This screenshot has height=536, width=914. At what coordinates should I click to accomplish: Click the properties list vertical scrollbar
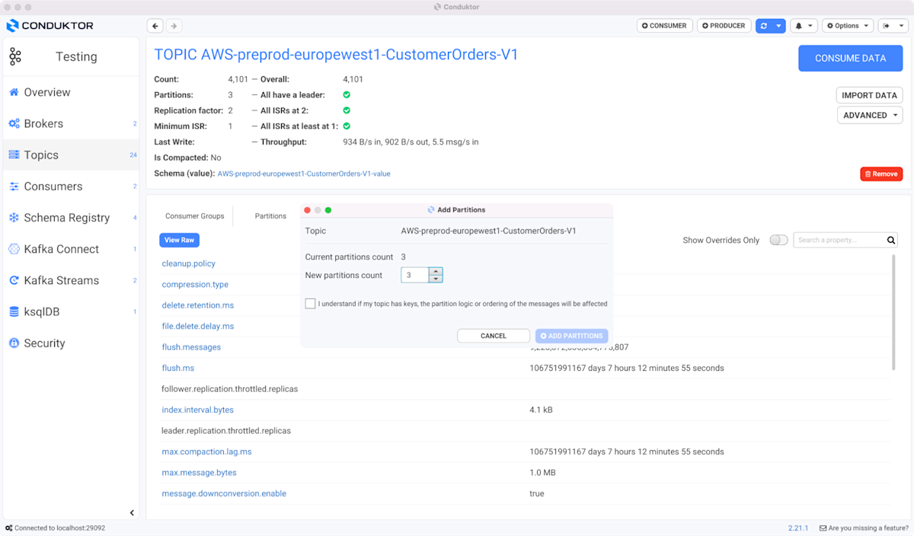[894, 312]
